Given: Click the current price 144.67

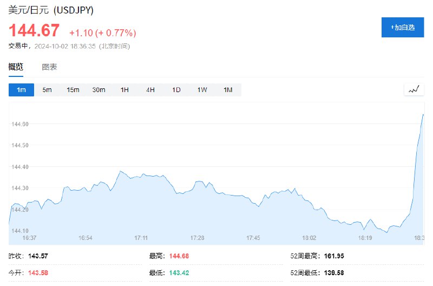Looking at the screenshot, I should [x=34, y=30].
